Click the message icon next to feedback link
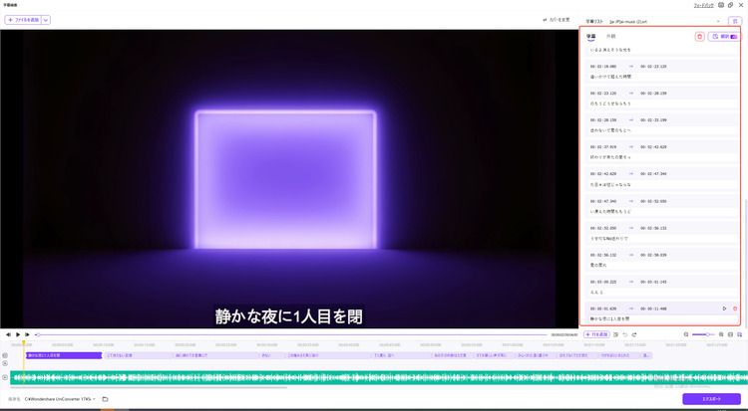 click(x=721, y=5)
